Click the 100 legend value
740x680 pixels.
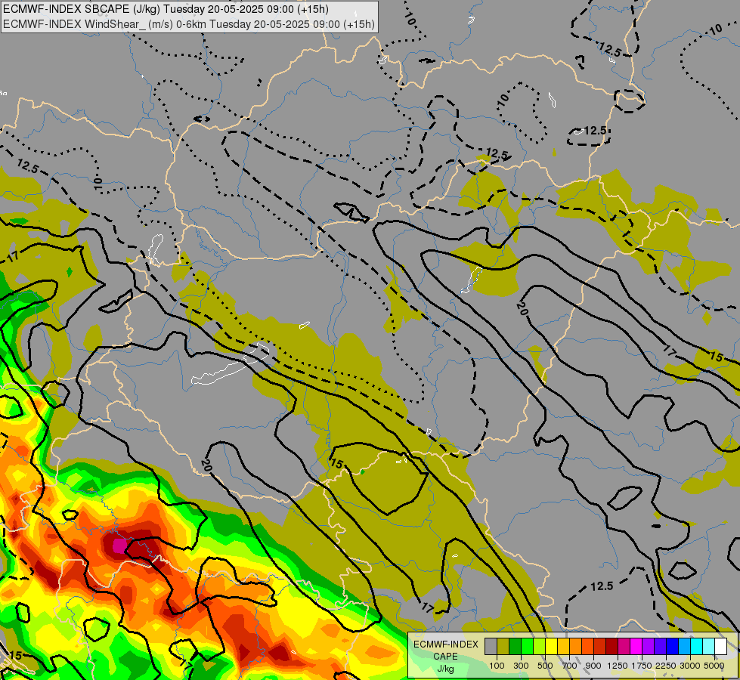(497, 666)
